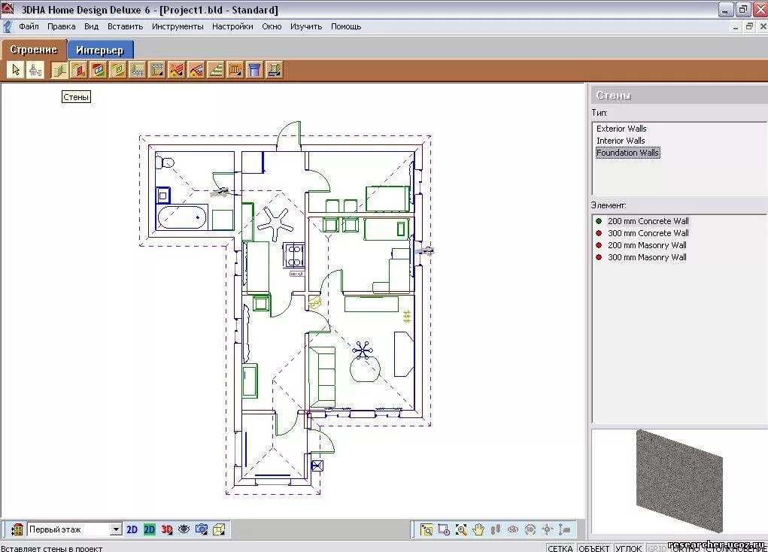768x552 pixels.
Task: Switch to blue 2D plan view
Action: (132, 529)
